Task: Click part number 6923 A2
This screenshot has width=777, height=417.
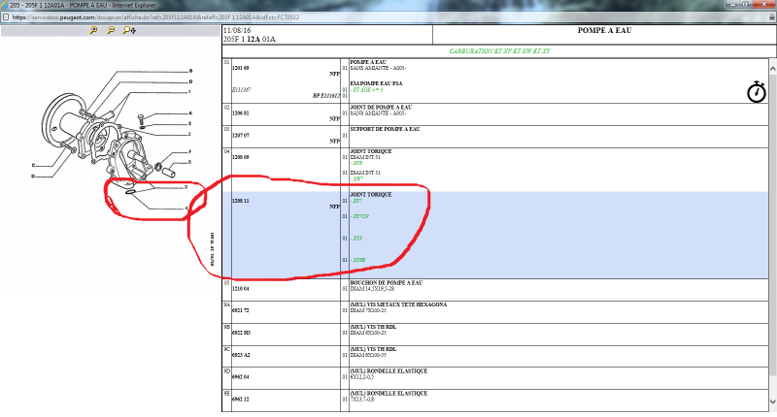Action: click(241, 355)
